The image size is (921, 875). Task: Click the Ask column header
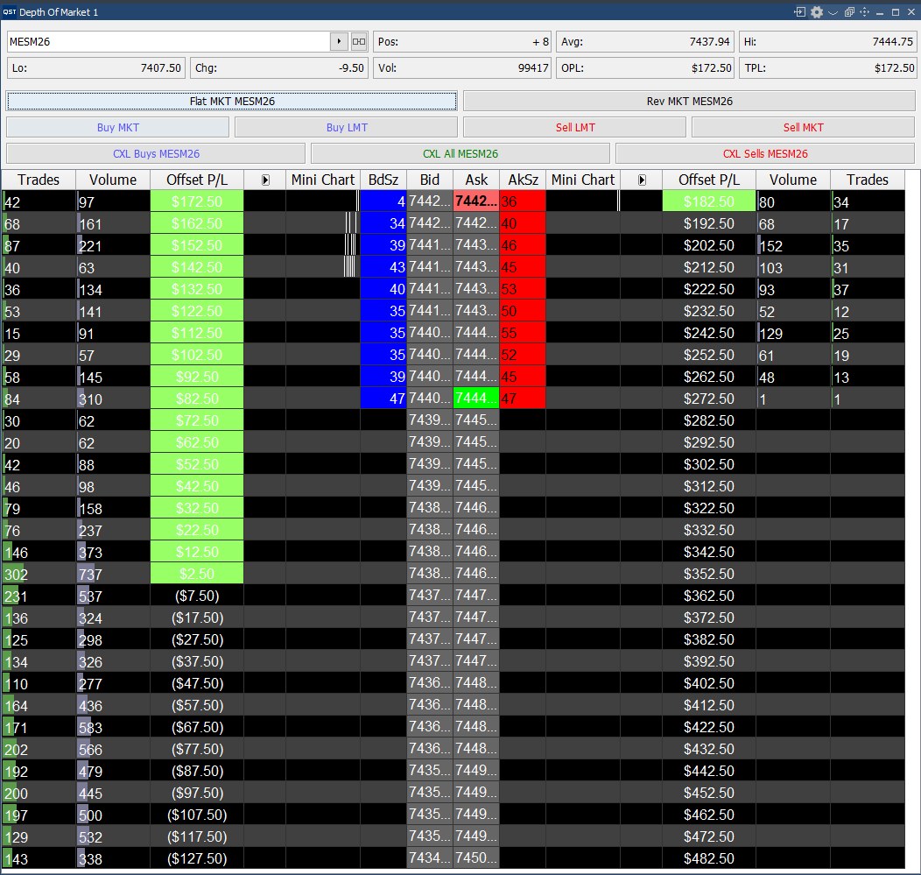[x=476, y=180]
